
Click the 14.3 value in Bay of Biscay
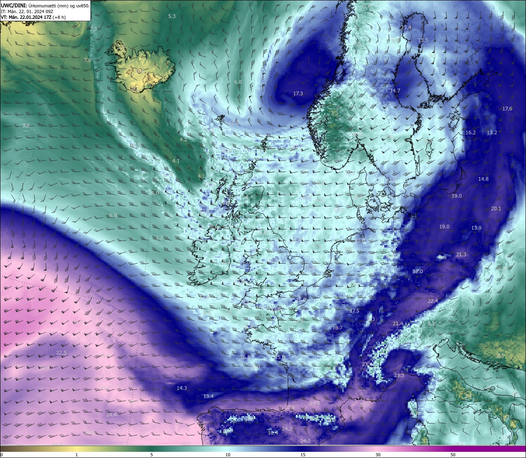[x=182, y=388]
